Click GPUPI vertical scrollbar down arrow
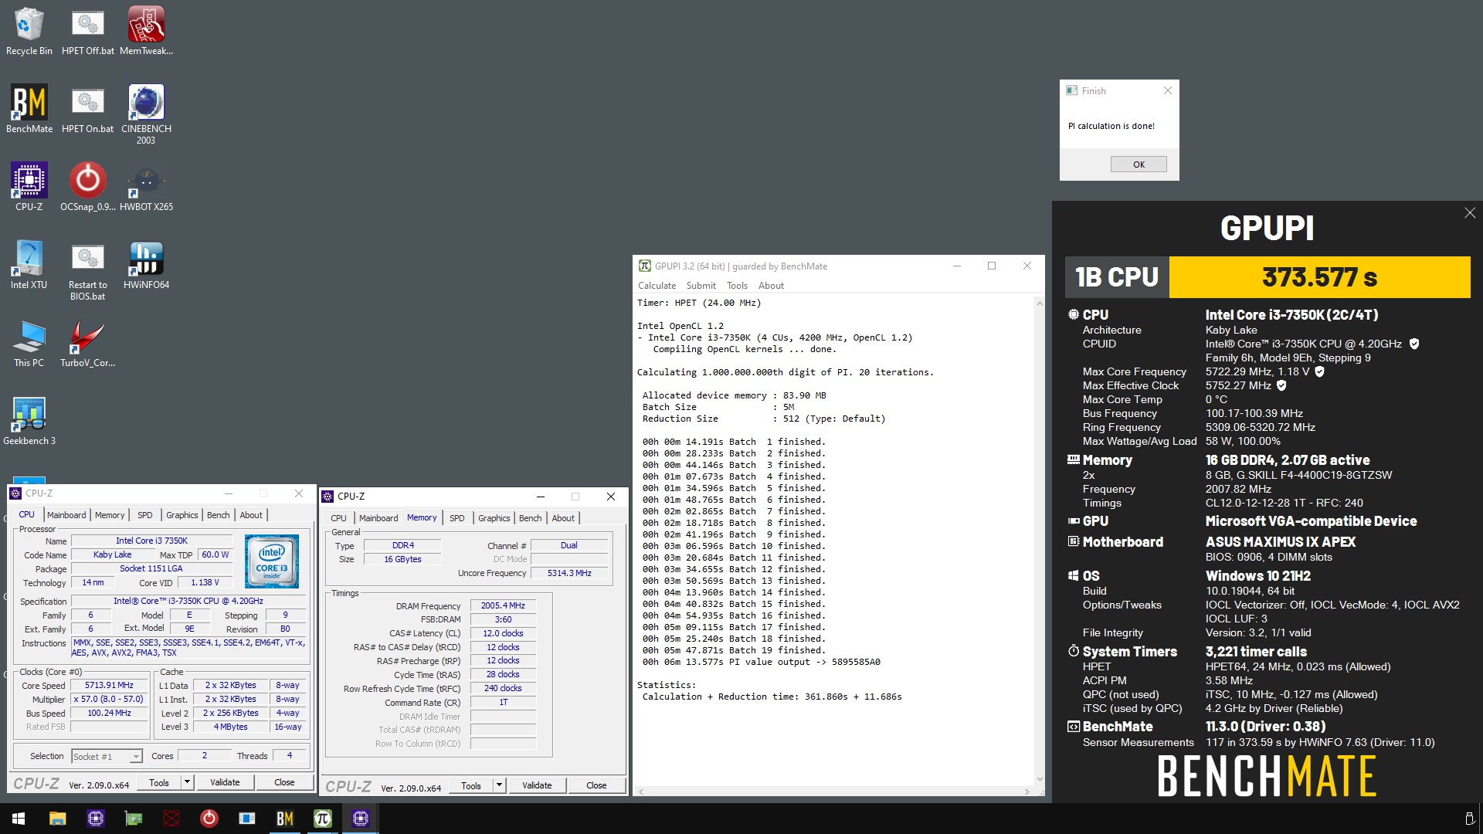This screenshot has width=1483, height=834. point(1039,779)
